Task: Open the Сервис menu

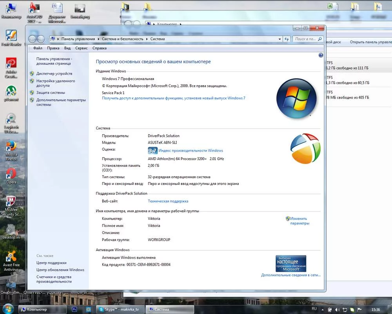Action: pyautogui.click(x=81, y=48)
